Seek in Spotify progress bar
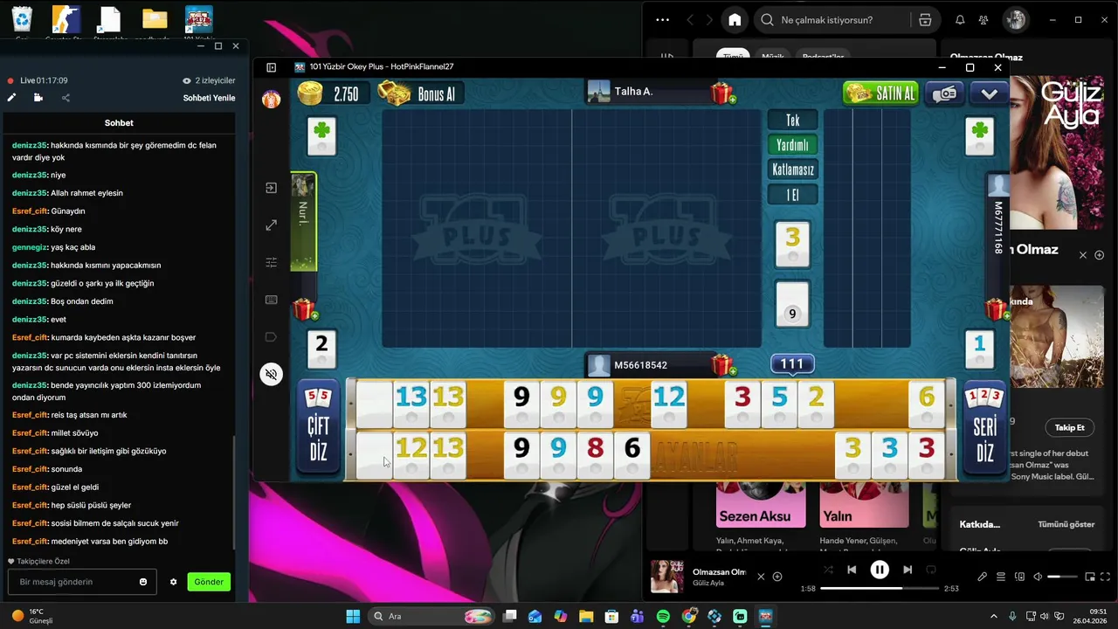Image resolution: width=1118 pixels, height=629 pixels. (880, 589)
